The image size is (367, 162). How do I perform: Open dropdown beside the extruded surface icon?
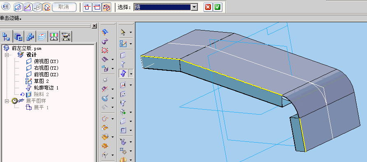[112, 60]
